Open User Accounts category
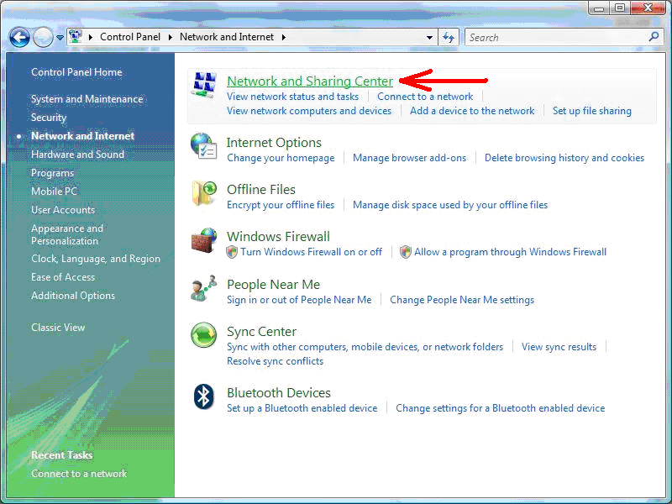Screen dimensions: 672x504 (63, 210)
